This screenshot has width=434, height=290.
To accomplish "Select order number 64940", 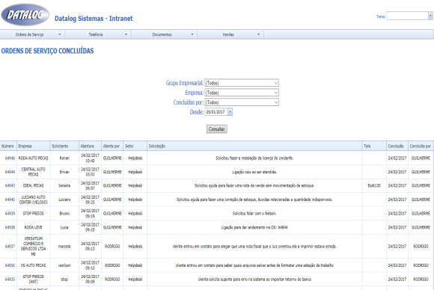I will coord(10,200).
